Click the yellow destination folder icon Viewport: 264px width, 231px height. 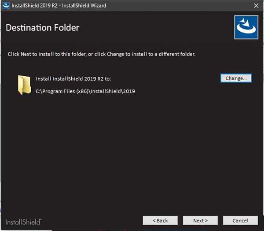(24, 85)
